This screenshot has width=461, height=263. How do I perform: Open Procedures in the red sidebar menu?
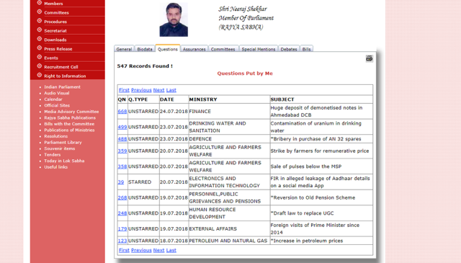(55, 22)
